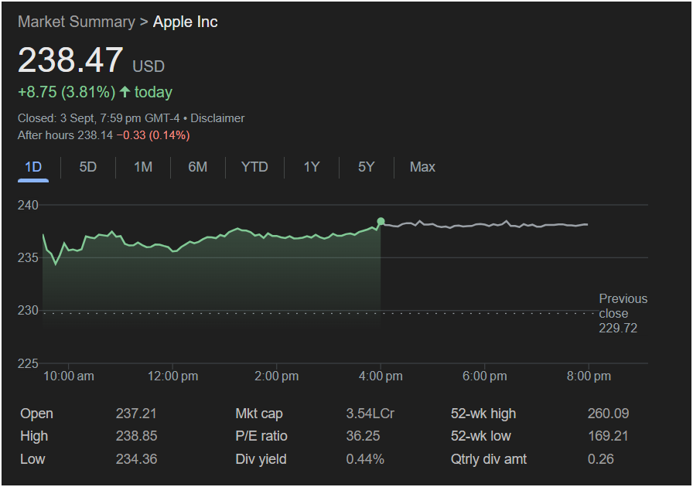Click the 52-wk low value 169.21
This screenshot has height=487, width=693.
click(x=608, y=436)
